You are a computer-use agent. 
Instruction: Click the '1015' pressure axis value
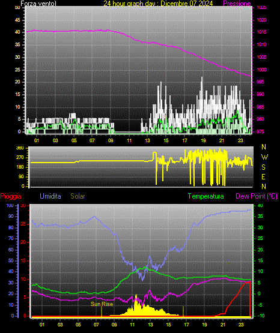261,32
